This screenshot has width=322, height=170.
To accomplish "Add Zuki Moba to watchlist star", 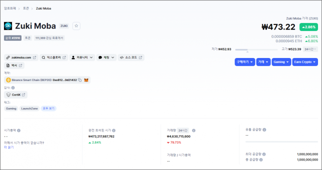I will [76, 26].
